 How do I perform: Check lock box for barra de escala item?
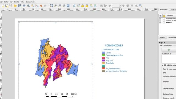(x=164, y=21)
